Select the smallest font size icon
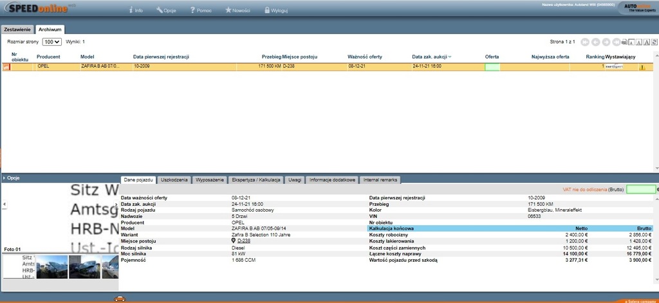The image size is (659, 303). tap(631, 42)
